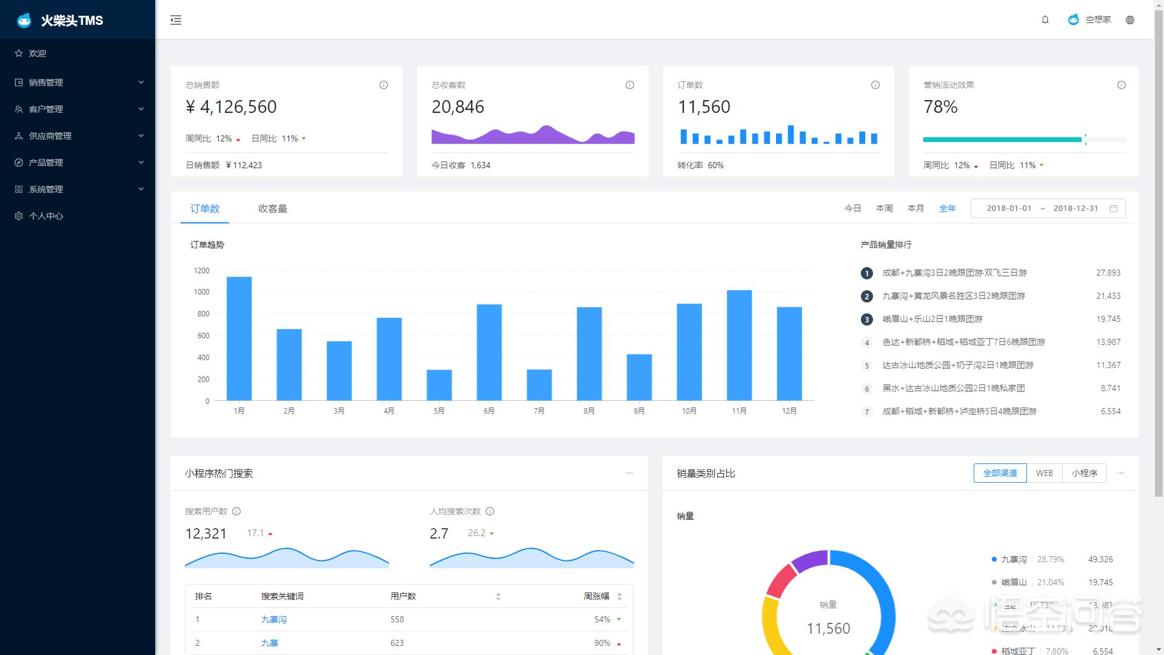Collapse the sidebar with the menu fold icon
Screen dimensions: 1164x655
tap(176, 20)
